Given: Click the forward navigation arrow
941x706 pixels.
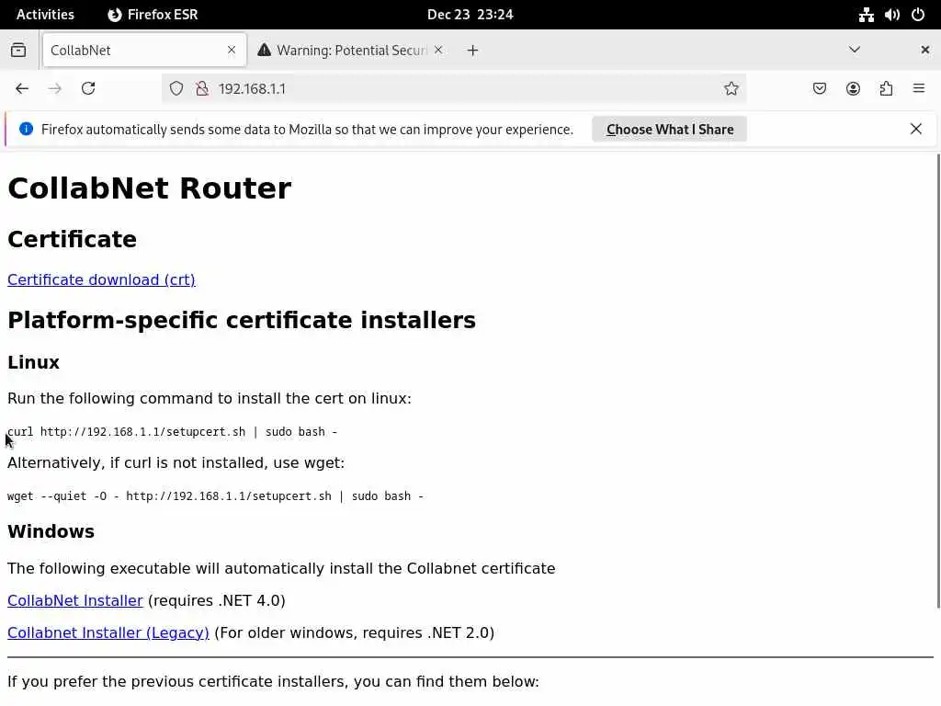Looking at the screenshot, I should (x=54, y=89).
